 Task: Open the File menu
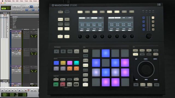click(13, 1)
